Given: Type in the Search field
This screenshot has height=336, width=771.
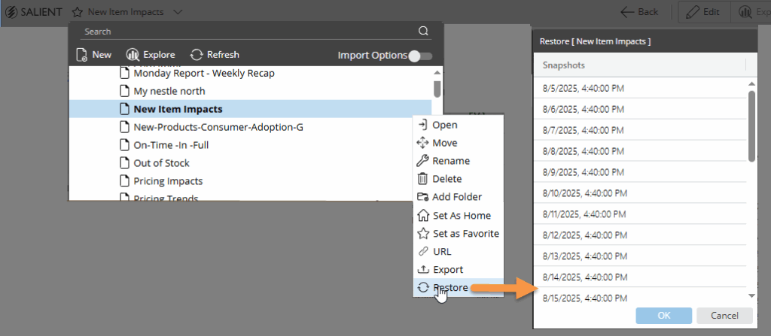Looking at the screenshot, I should pos(248,32).
